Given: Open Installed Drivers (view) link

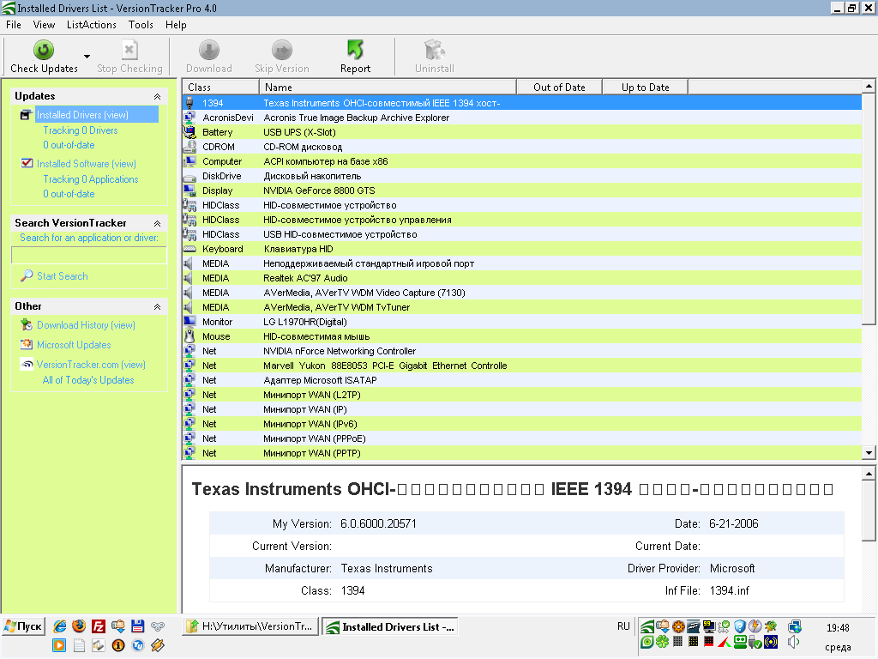Looking at the screenshot, I should (x=82, y=115).
